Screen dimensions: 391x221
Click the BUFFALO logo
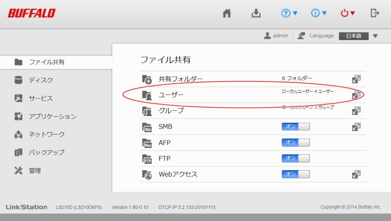[x=32, y=13]
